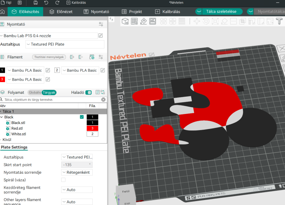This screenshot has width=285, height=205.
Task: Open the Kalibrálás tab
Action: 167,12
